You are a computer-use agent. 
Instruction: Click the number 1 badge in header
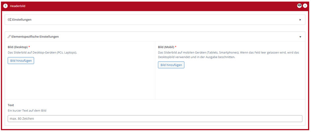[5, 6]
